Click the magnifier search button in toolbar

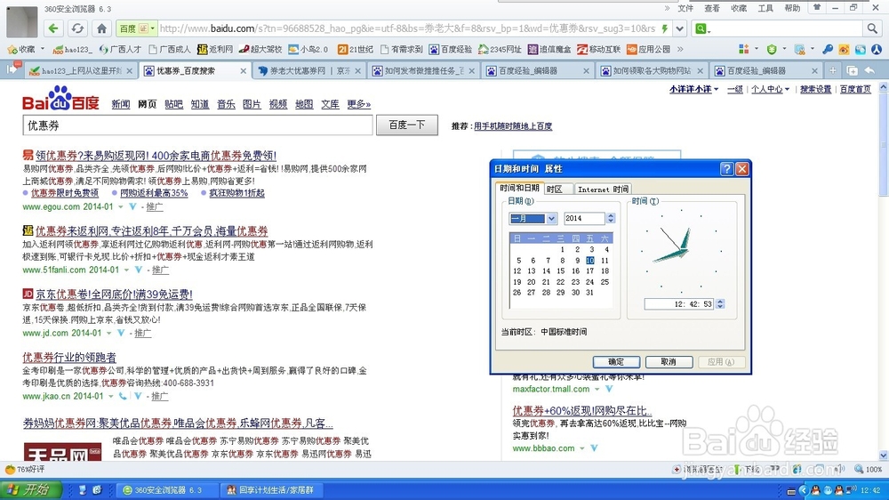pos(871,28)
